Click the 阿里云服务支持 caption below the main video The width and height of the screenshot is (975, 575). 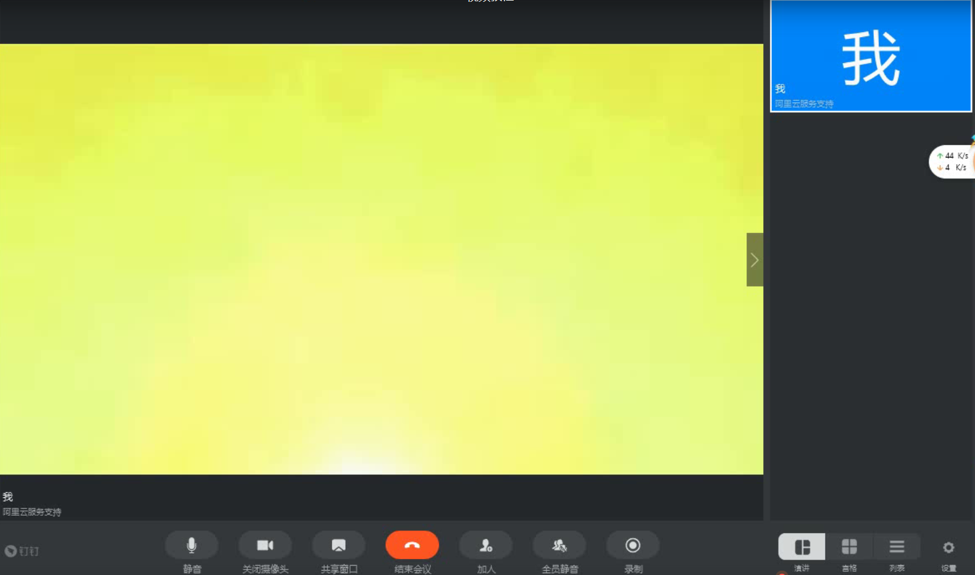pos(32,512)
